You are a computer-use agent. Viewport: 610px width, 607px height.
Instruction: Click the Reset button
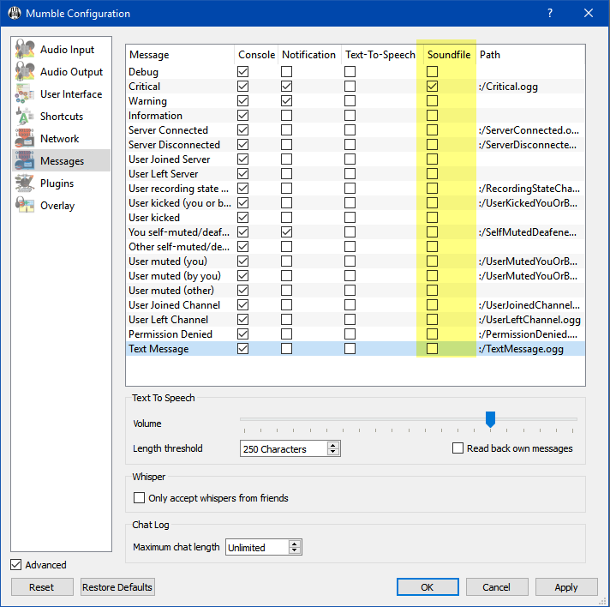pyautogui.click(x=42, y=586)
